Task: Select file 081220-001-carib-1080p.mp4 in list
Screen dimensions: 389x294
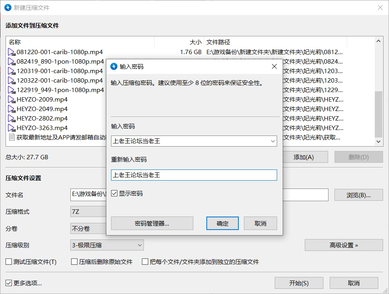Action: (x=60, y=52)
